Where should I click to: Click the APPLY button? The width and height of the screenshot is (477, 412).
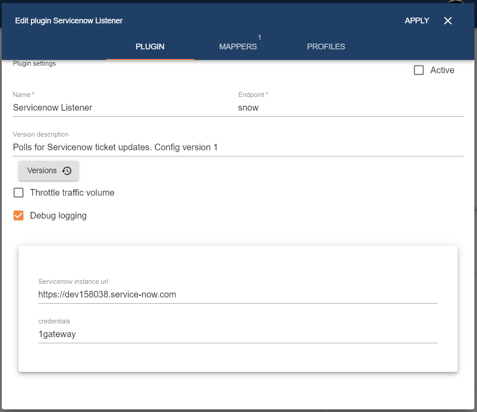(417, 21)
